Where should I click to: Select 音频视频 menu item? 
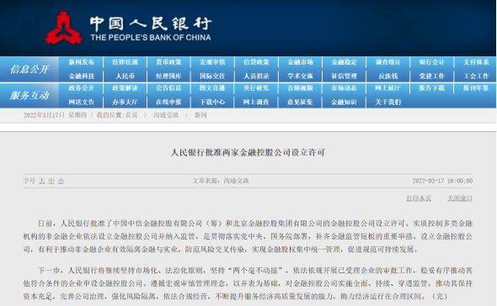tap(300, 88)
